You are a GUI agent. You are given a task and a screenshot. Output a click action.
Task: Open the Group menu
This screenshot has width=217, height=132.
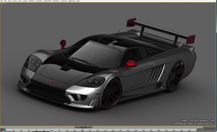click(15, 1)
